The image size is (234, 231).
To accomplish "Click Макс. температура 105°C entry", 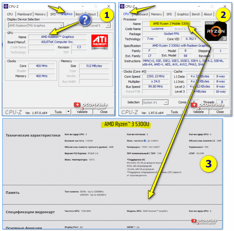I will (x=80, y=160).
